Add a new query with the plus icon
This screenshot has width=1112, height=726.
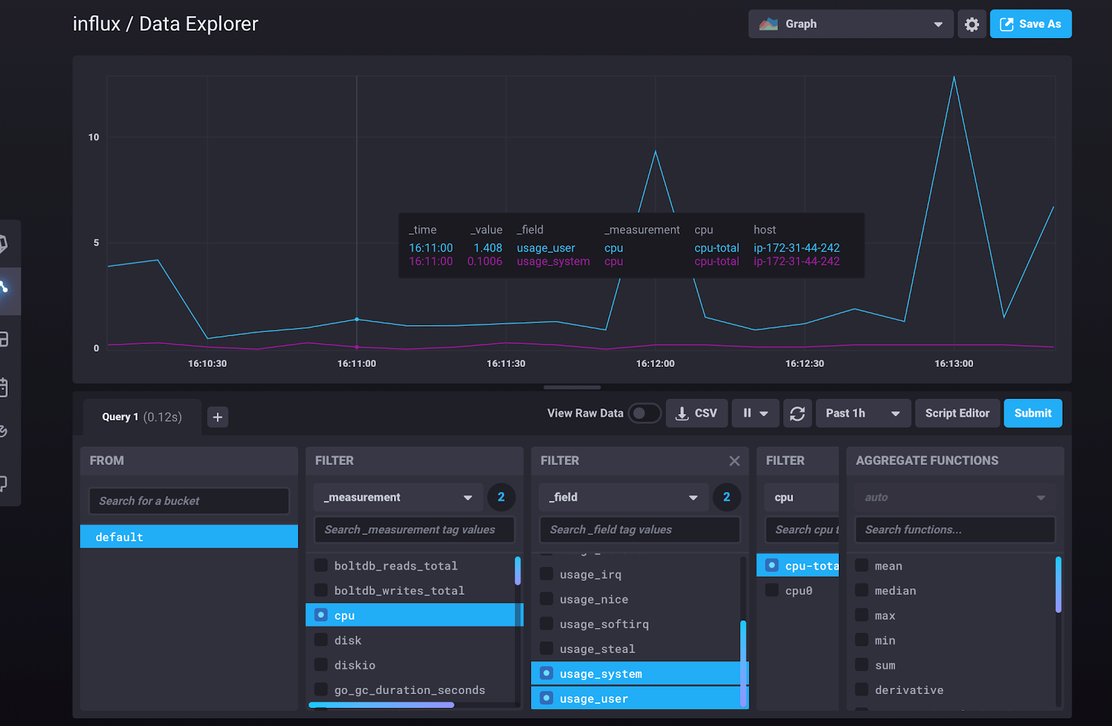coord(218,417)
